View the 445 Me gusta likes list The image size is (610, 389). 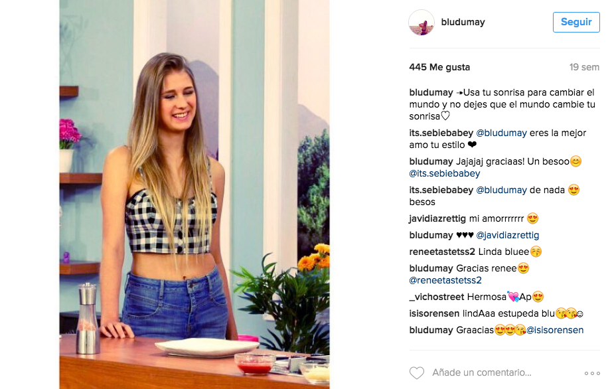tap(439, 67)
